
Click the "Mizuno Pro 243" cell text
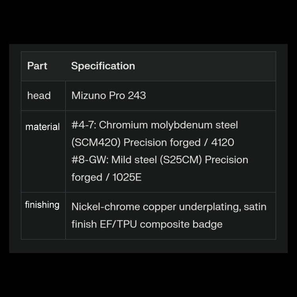coord(109,95)
